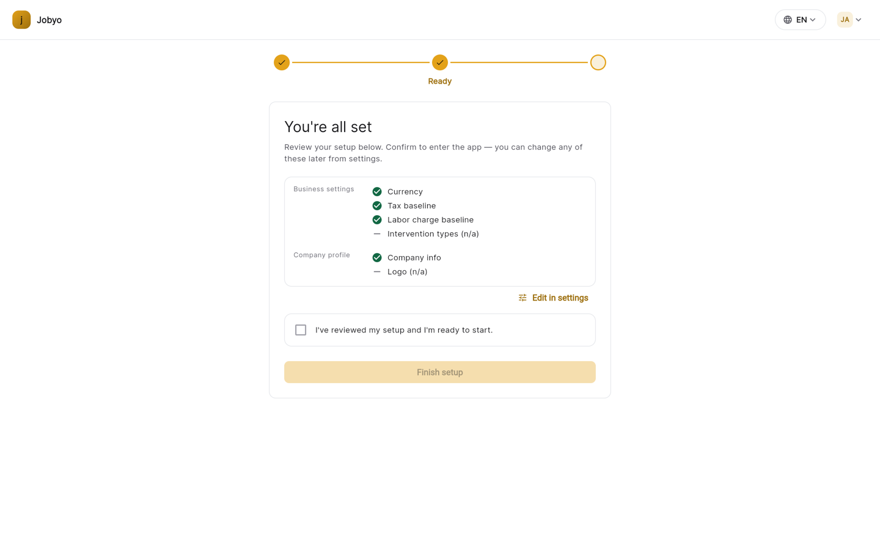
Task: Click the Jobyo brand name text
Action: (x=49, y=20)
